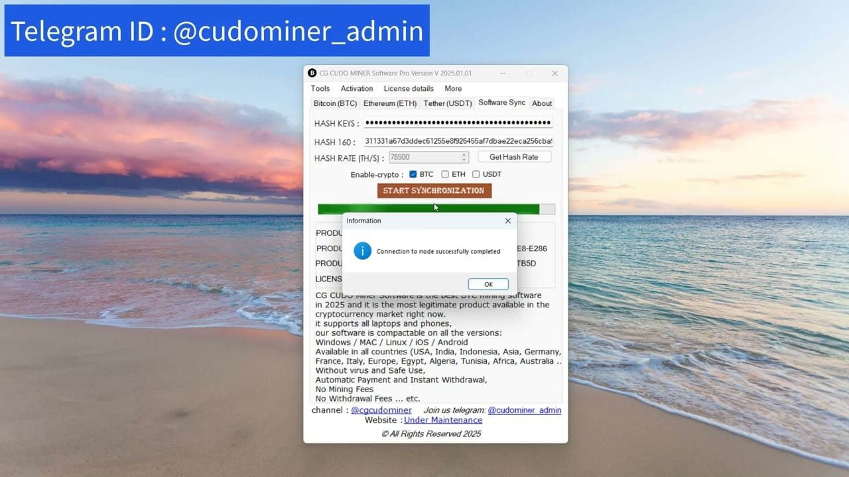Open the License details menu
The height and width of the screenshot is (477, 849).
409,88
